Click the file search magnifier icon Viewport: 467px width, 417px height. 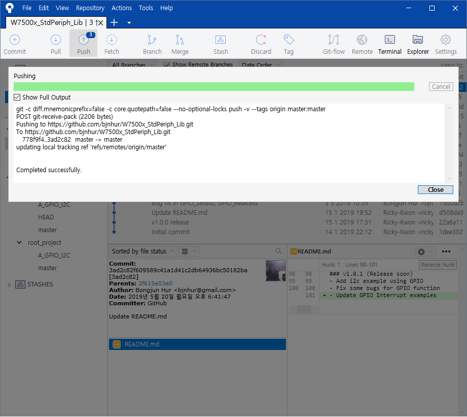point(278,251)
